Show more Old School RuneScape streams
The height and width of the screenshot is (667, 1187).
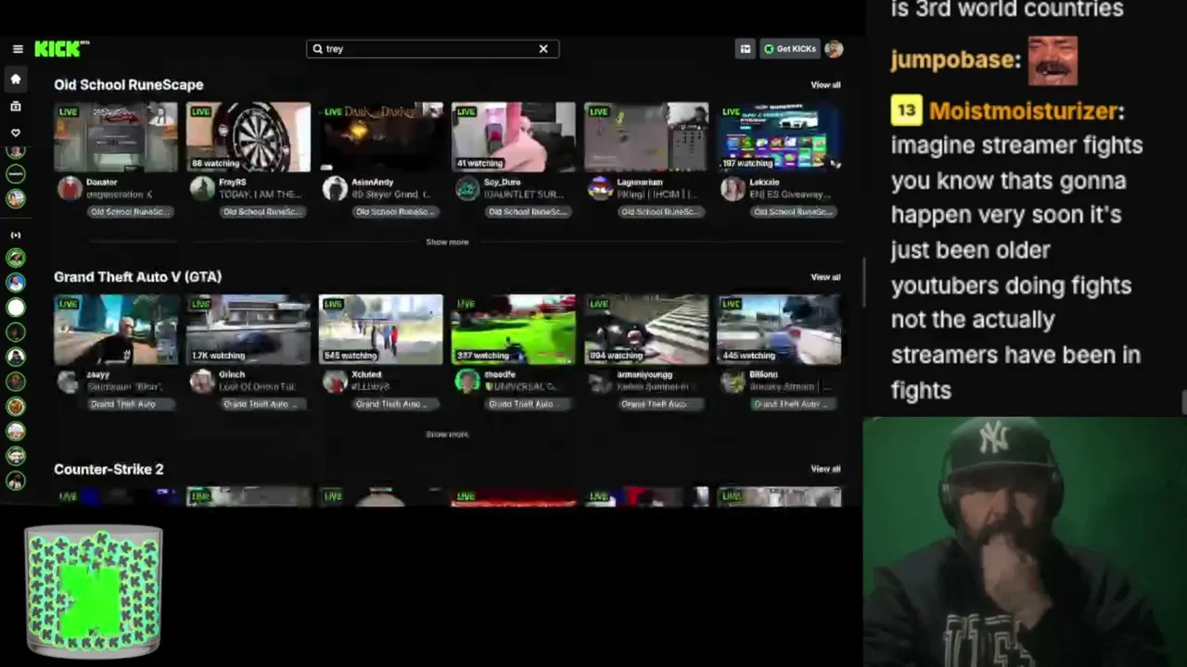(x=447, y=242)
